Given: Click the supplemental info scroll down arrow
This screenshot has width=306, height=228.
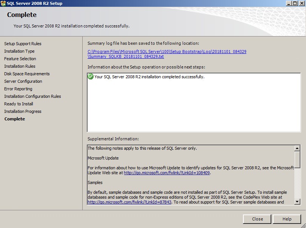Looking at the screenshot, I should click(297, 201).
